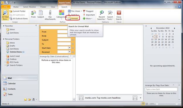Open Search Tools menu
Viewport: 183px width, 108px height.
[x=110, y=15]
